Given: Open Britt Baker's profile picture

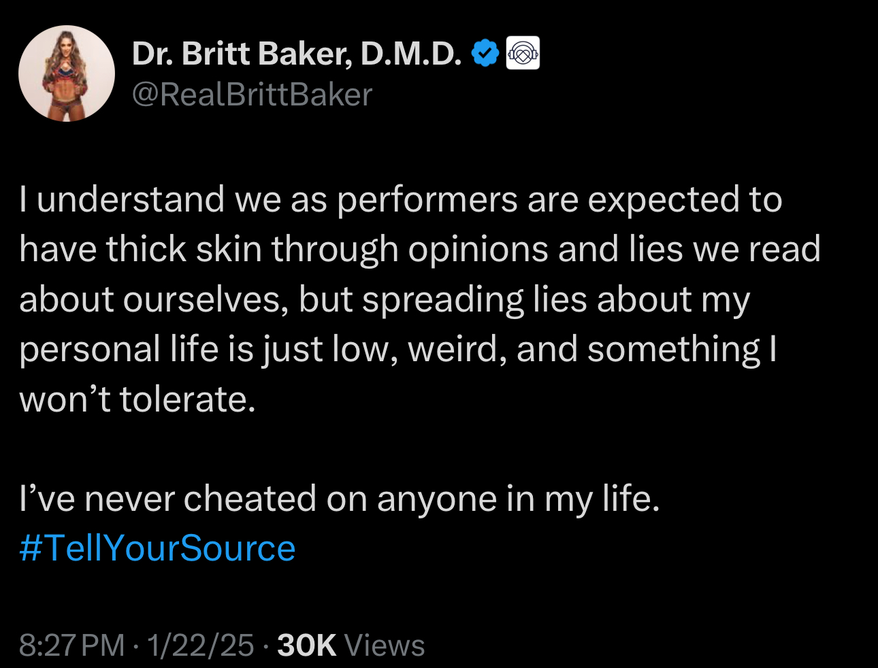Looking at the screenshot, I should point(67,73).
